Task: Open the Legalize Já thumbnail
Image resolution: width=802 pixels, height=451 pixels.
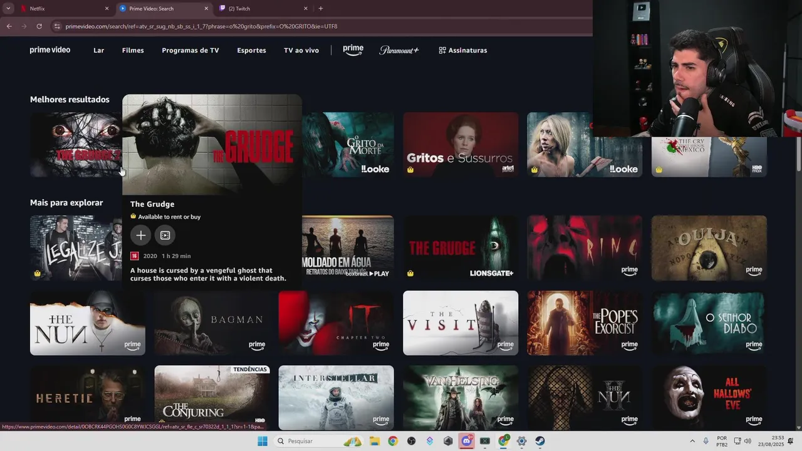Action: (x=76, y=248)
